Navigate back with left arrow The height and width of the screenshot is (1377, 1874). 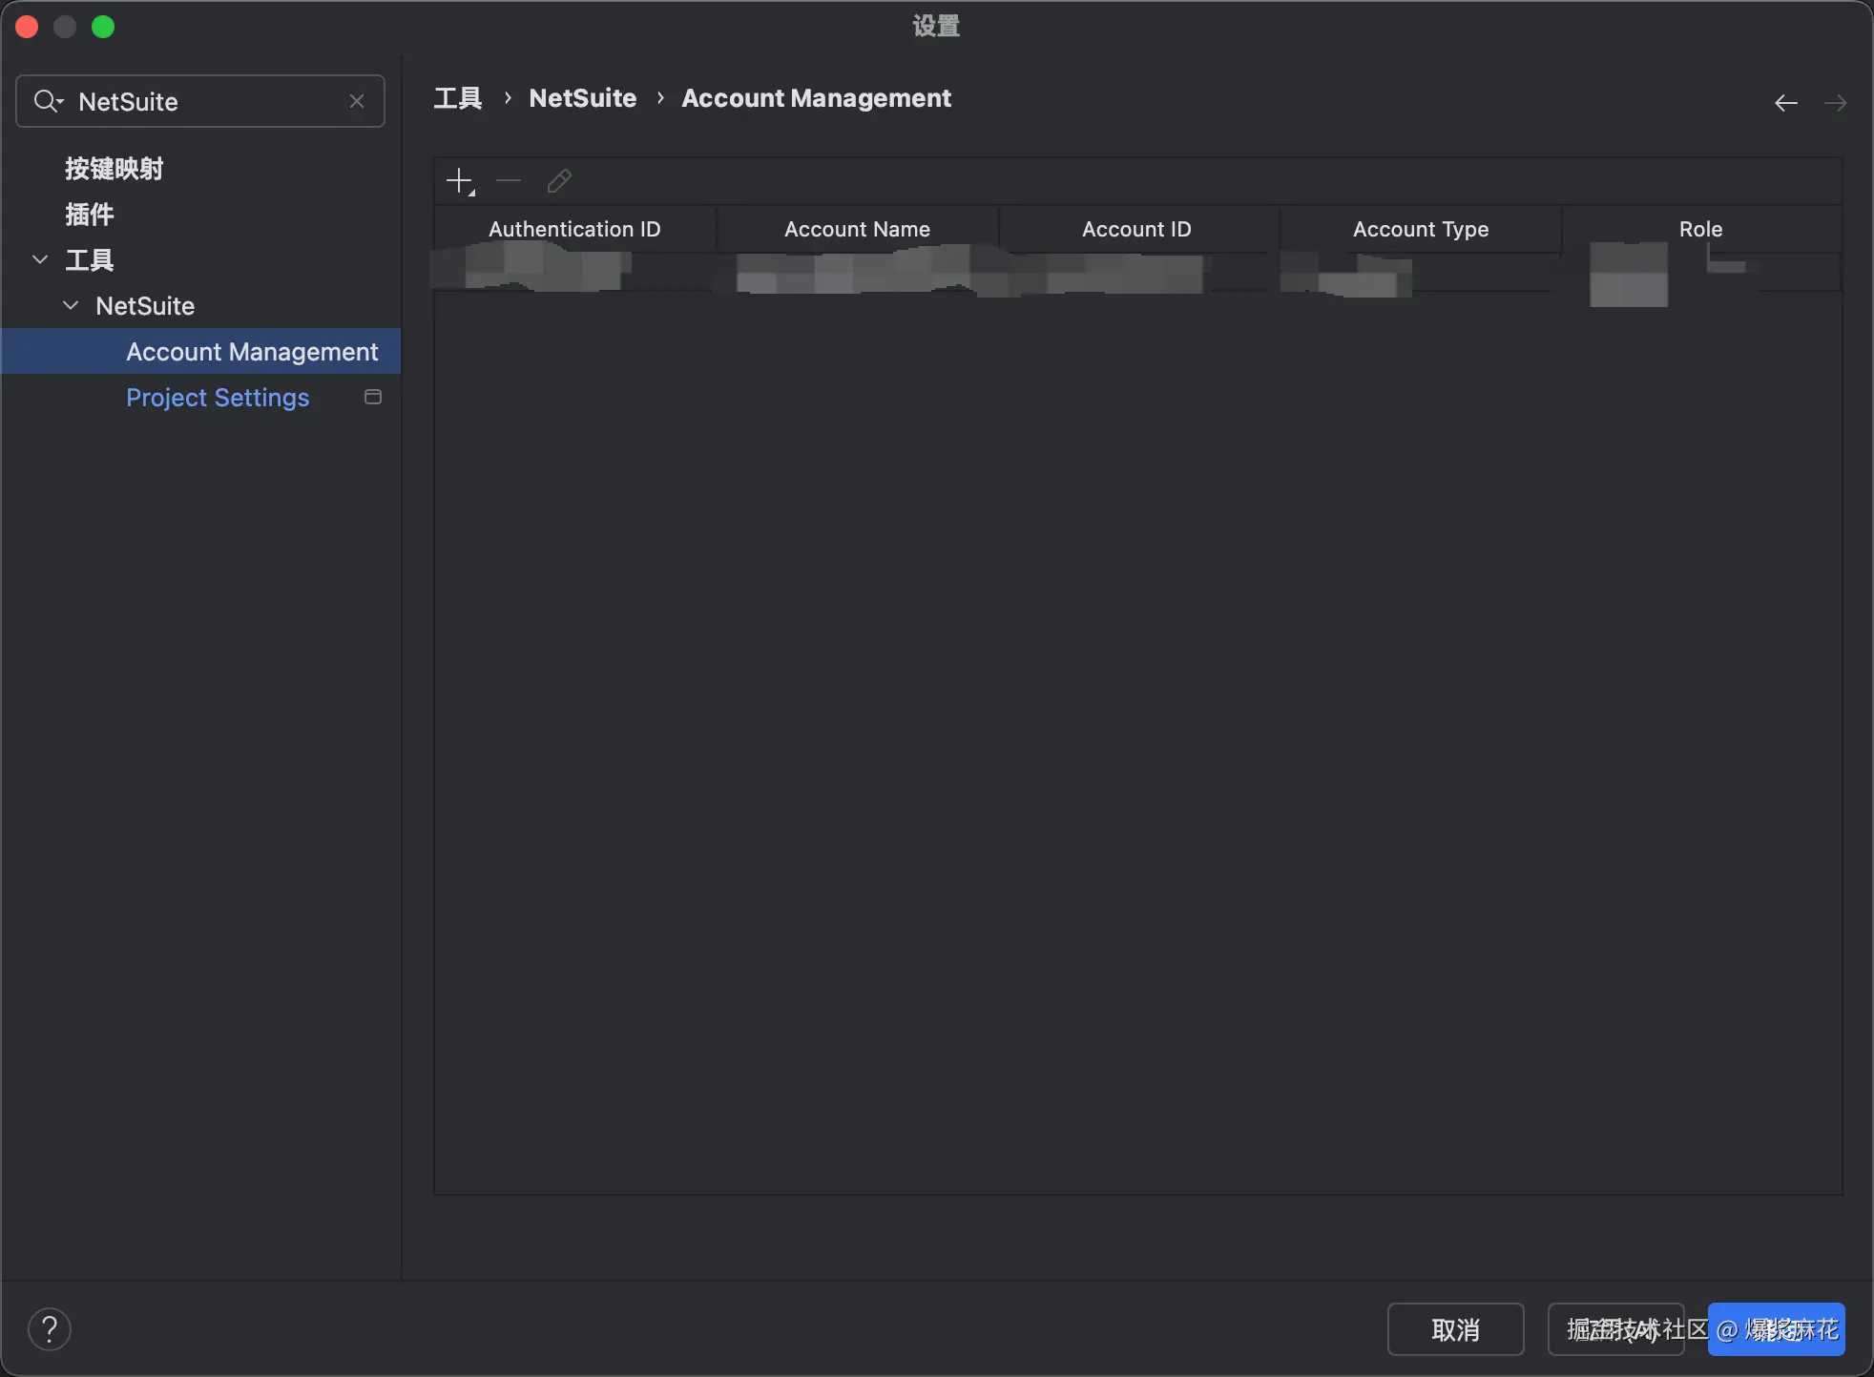[x=1785, y=103]
